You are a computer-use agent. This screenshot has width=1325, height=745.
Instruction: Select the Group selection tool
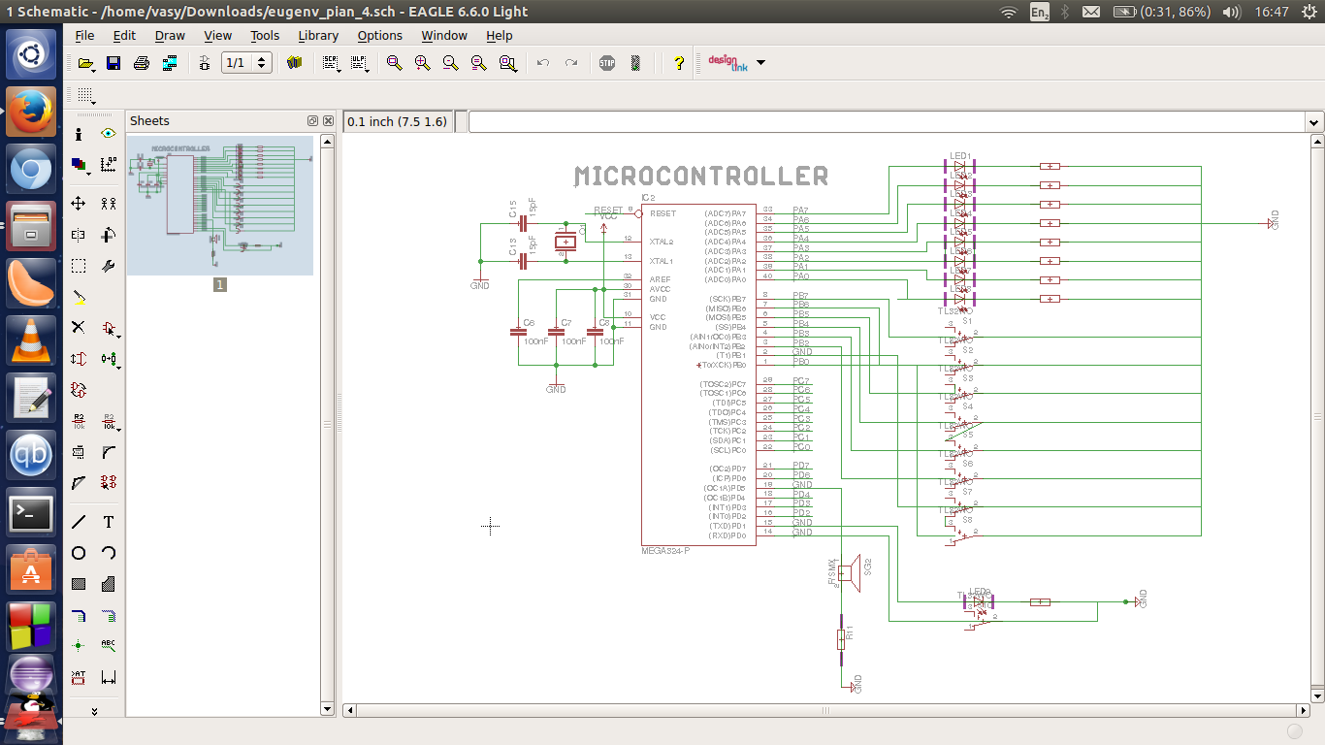click(79, 266)
